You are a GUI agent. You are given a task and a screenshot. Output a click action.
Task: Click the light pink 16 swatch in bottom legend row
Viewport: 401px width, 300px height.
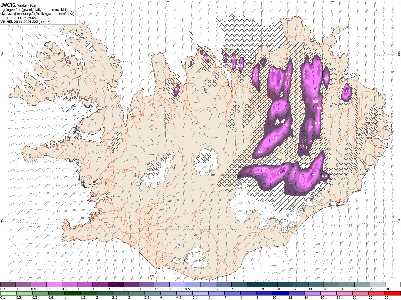pos(329,293)
